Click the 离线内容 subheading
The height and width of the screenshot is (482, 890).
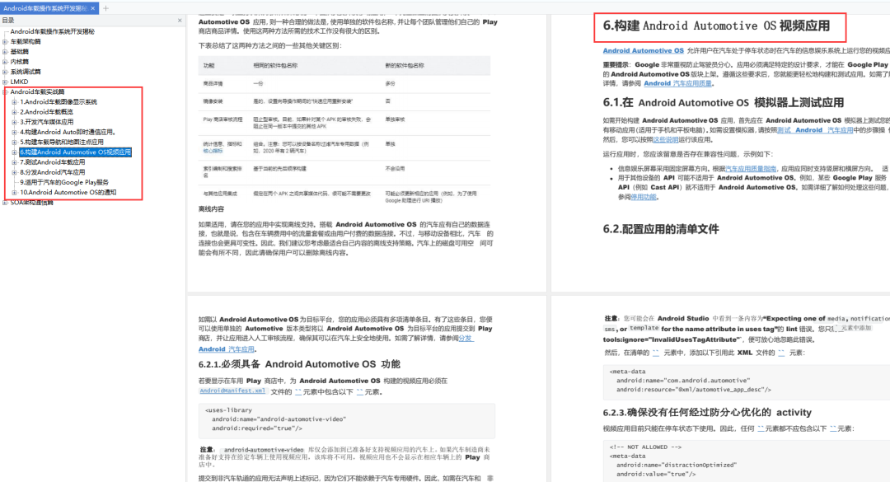coord(211,209)
